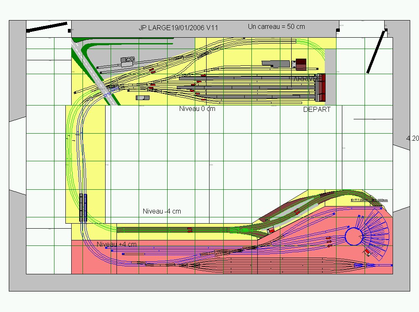Select the 'Niveau +4 cm' text
419x312 pixels.
[116, 244]
